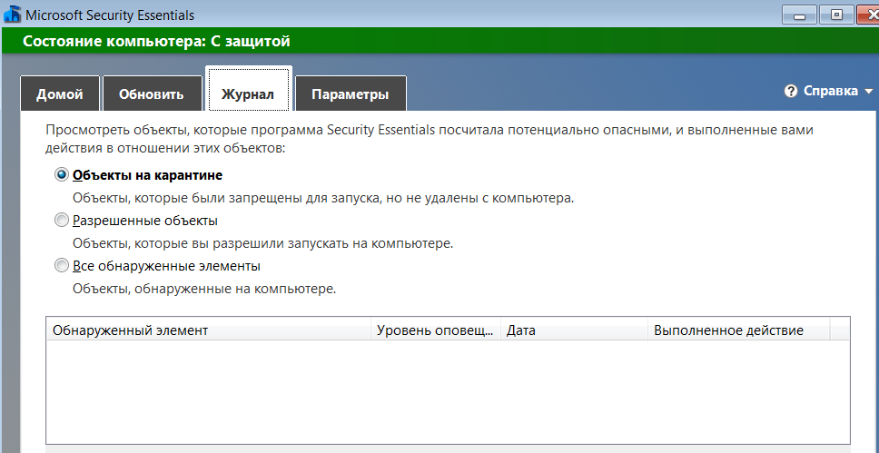Minimize the Security Essentials window
879x453 pixels.
pos(799,15)
